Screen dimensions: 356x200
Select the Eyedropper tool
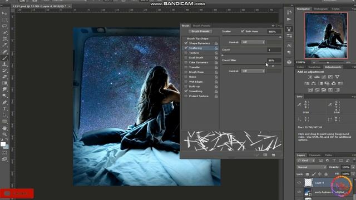[4, 45]
